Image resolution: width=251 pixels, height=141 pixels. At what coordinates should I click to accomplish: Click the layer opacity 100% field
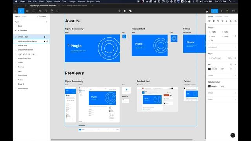pyautogui.click(x=229, y=58)
